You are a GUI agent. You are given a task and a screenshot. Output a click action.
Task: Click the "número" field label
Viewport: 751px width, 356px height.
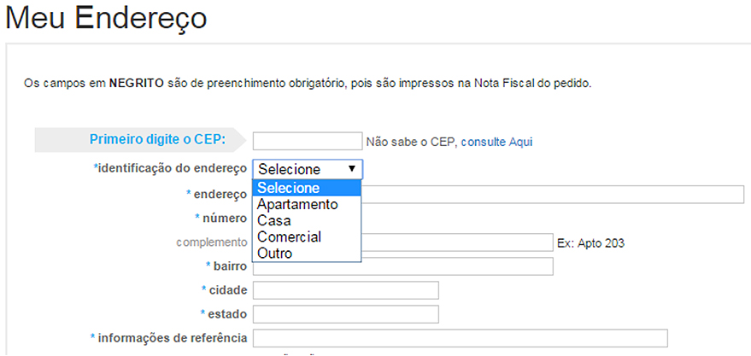tap(224, 219)
